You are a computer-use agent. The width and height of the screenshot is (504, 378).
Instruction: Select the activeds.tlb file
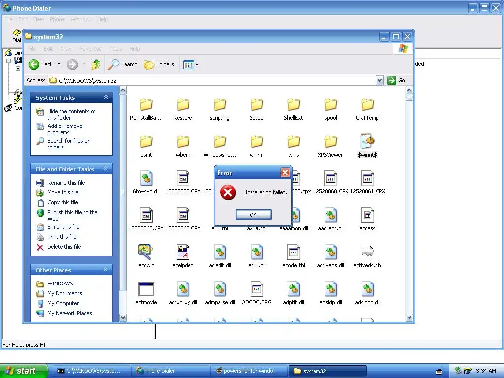click(367, 256)
